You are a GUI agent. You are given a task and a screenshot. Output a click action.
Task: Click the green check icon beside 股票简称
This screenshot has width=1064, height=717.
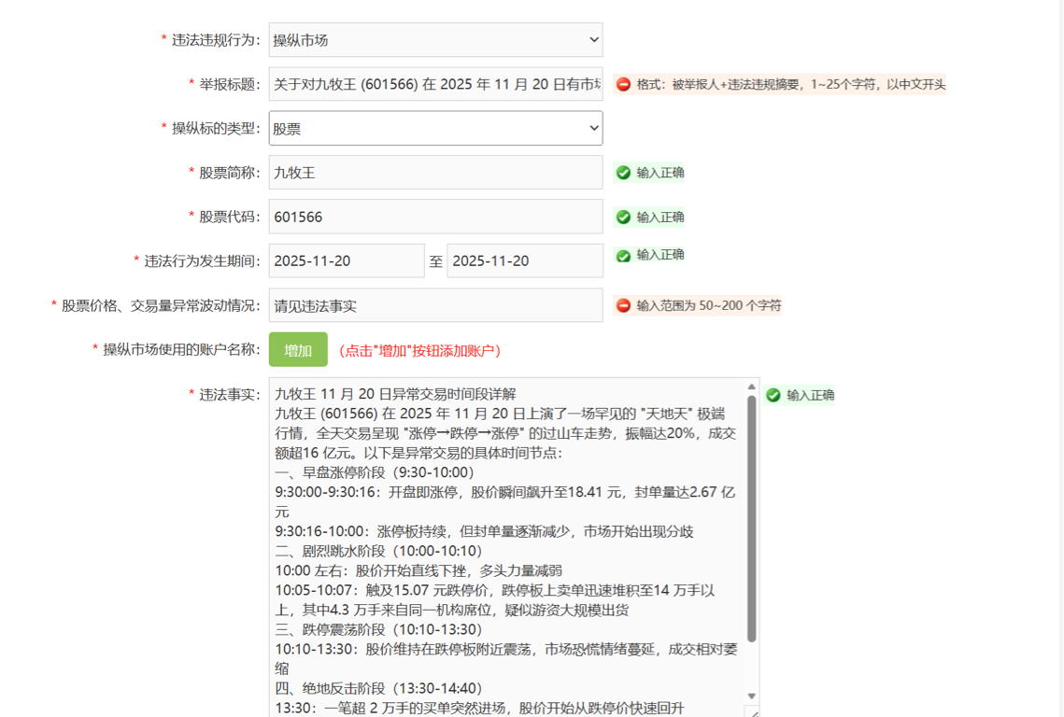(623, 173)
